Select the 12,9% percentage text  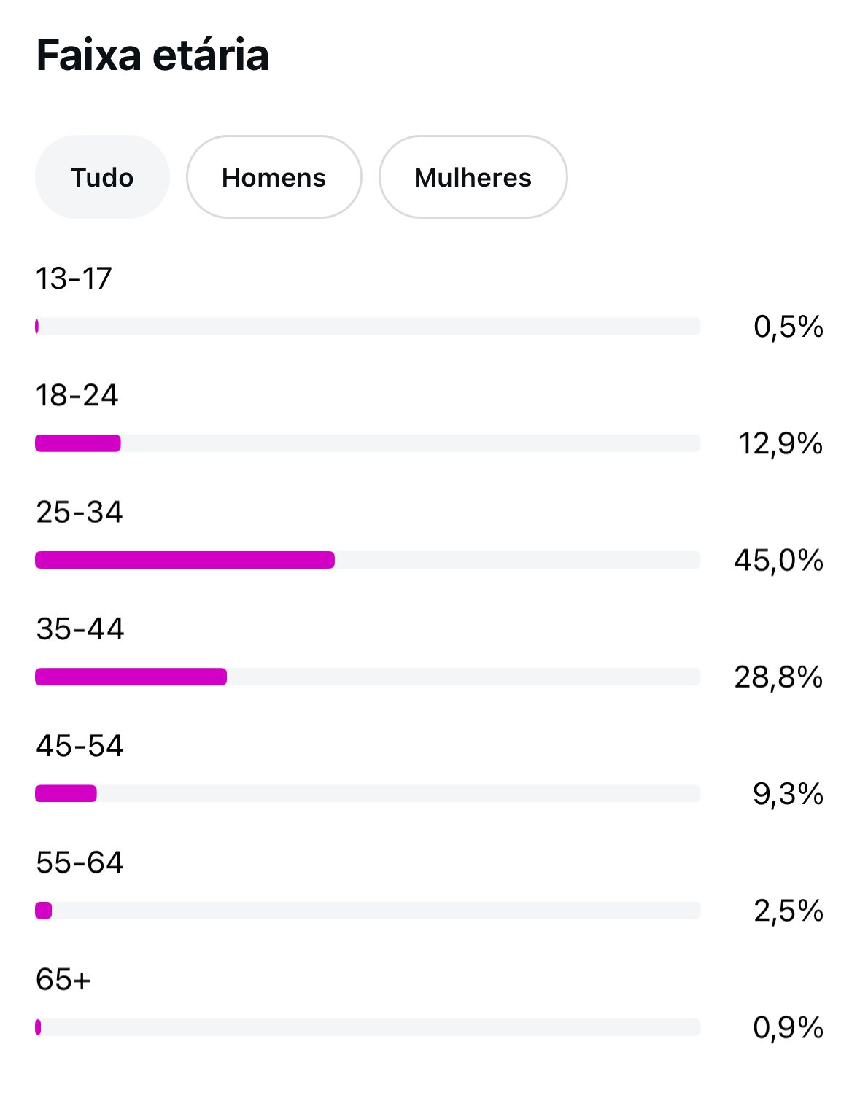(780, 443)
